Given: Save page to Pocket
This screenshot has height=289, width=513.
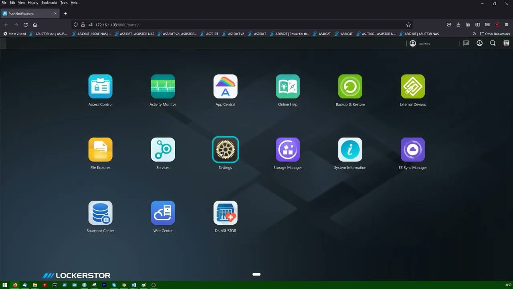Looking at the screenshot, I should pyautogui.click(x=449, y=24).
